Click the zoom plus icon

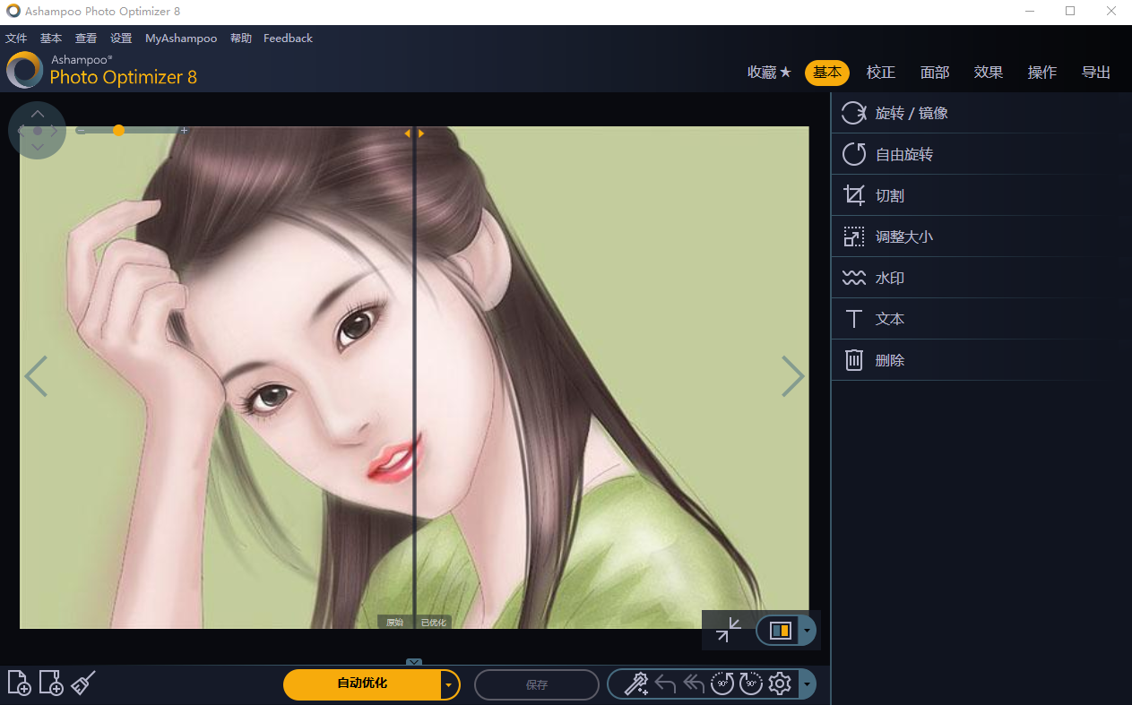185,131
